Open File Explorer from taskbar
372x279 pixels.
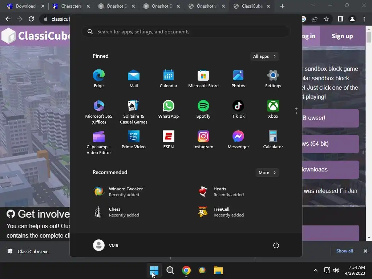click(x=218, y=270)
